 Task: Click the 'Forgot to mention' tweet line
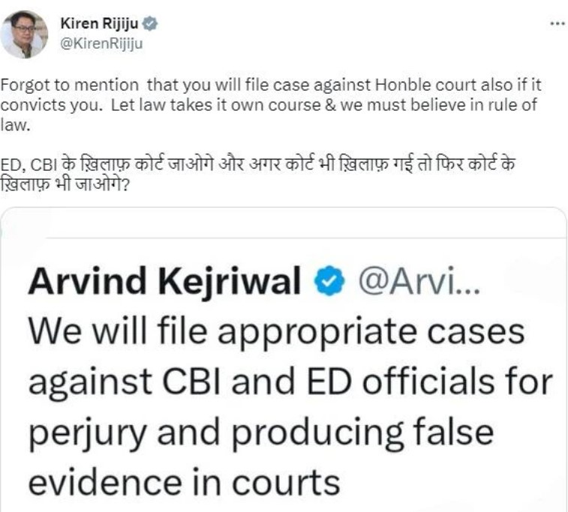pyautogui.click(x=271, y=85)
